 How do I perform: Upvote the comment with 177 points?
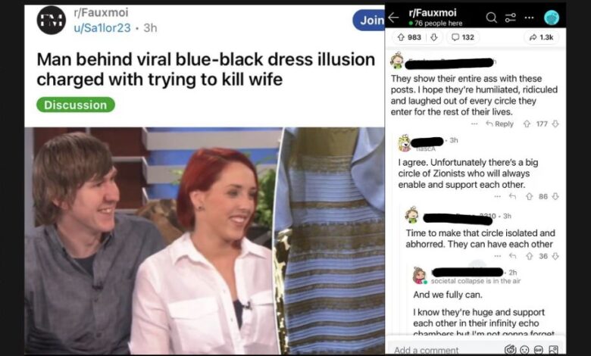(527, 124)
